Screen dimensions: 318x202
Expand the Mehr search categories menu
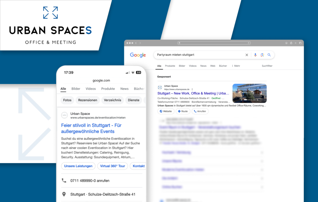[236, 66]
